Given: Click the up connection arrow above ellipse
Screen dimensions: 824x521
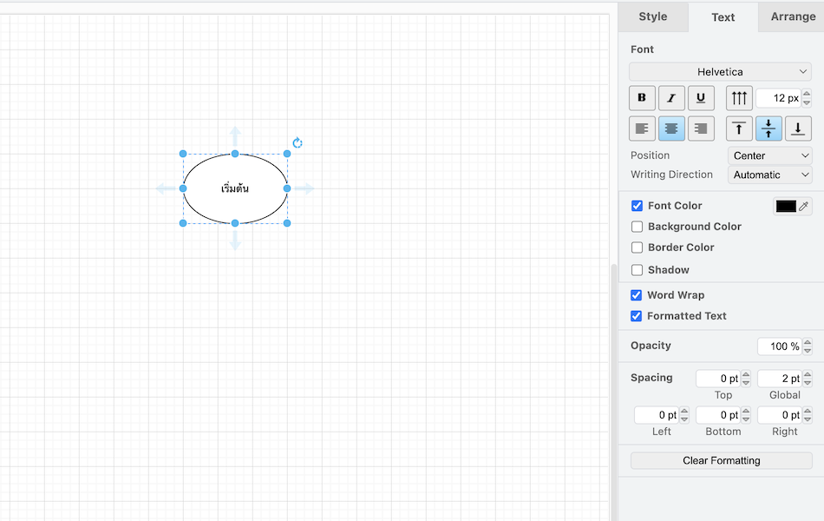Looking at the screenshot, I should click(x=235, y=135).
